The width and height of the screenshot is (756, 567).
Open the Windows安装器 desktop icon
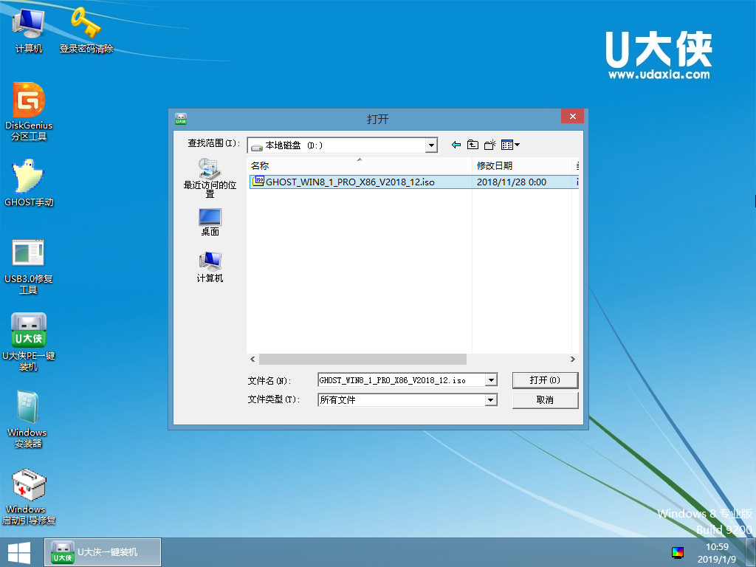27,419
